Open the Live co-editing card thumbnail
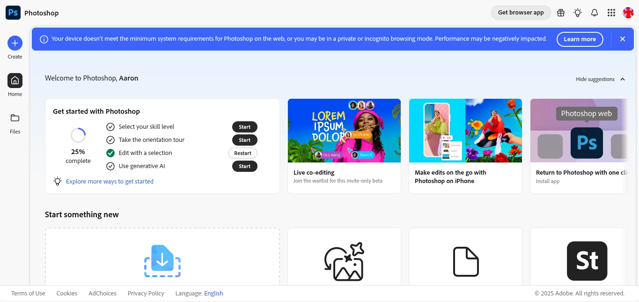The width and height of the screenshot is (639, 302). click(344, 131)
